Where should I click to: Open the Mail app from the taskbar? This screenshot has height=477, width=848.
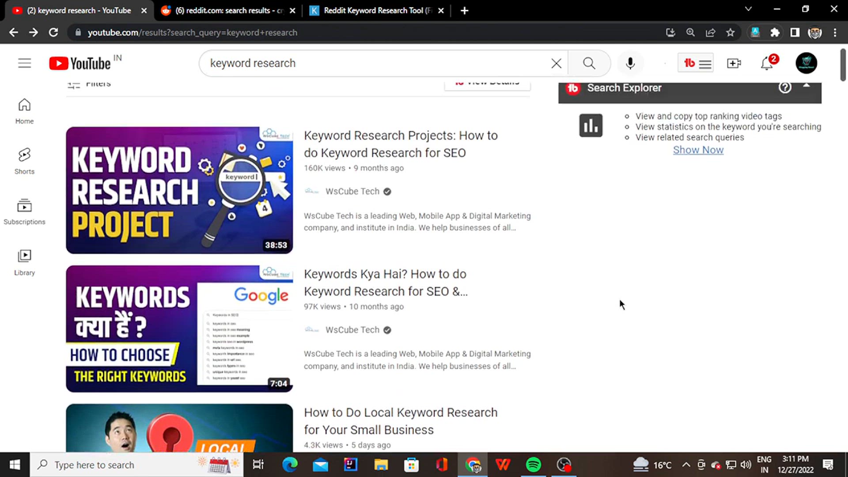click(x=320, y=465)
